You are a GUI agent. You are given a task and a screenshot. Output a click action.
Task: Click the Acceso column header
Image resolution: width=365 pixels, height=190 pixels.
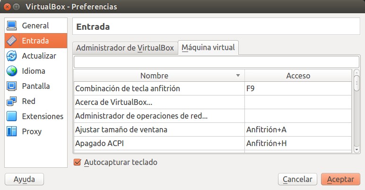coord(298,76)
